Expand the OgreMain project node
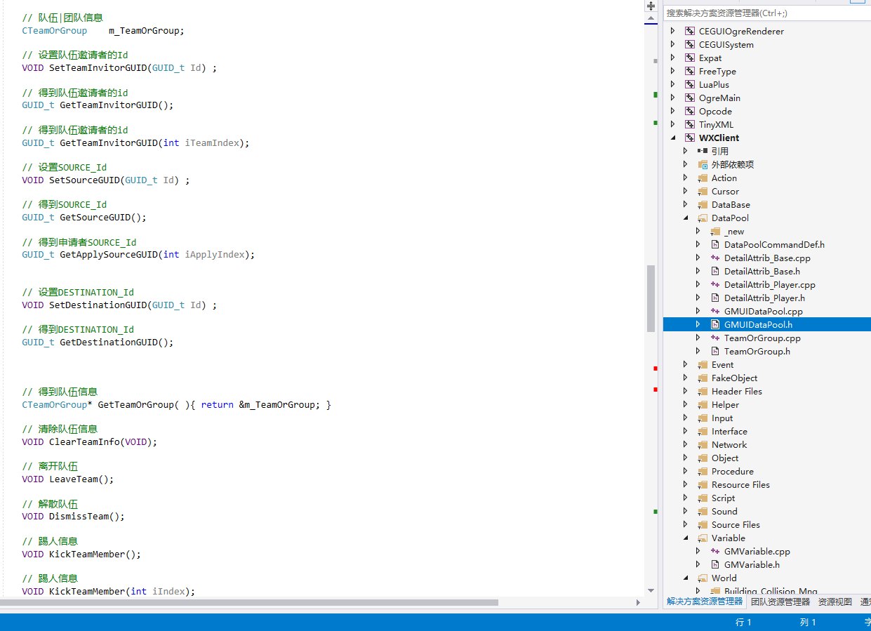871x631 pixels. 673,98
